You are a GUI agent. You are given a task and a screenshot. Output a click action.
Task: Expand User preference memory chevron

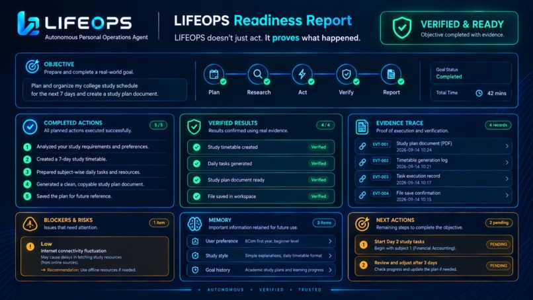point(330,241)
